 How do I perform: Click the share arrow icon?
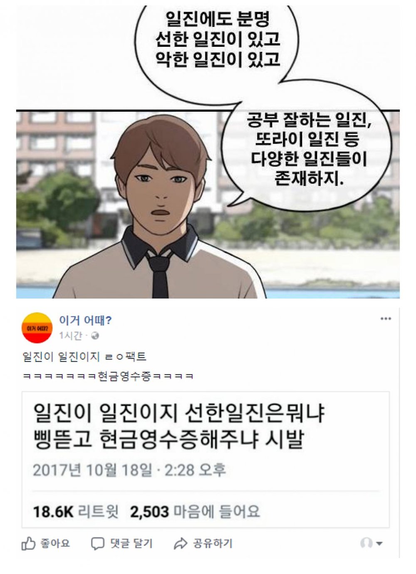pos(180,543)
